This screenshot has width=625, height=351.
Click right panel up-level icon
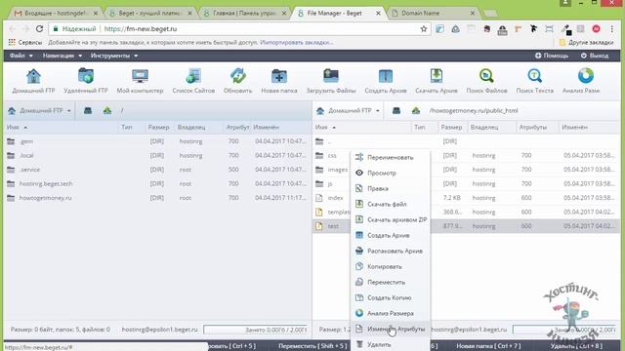click(416, 110)
